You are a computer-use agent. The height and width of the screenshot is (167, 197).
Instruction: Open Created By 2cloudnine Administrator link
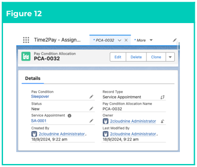[62, 134]
